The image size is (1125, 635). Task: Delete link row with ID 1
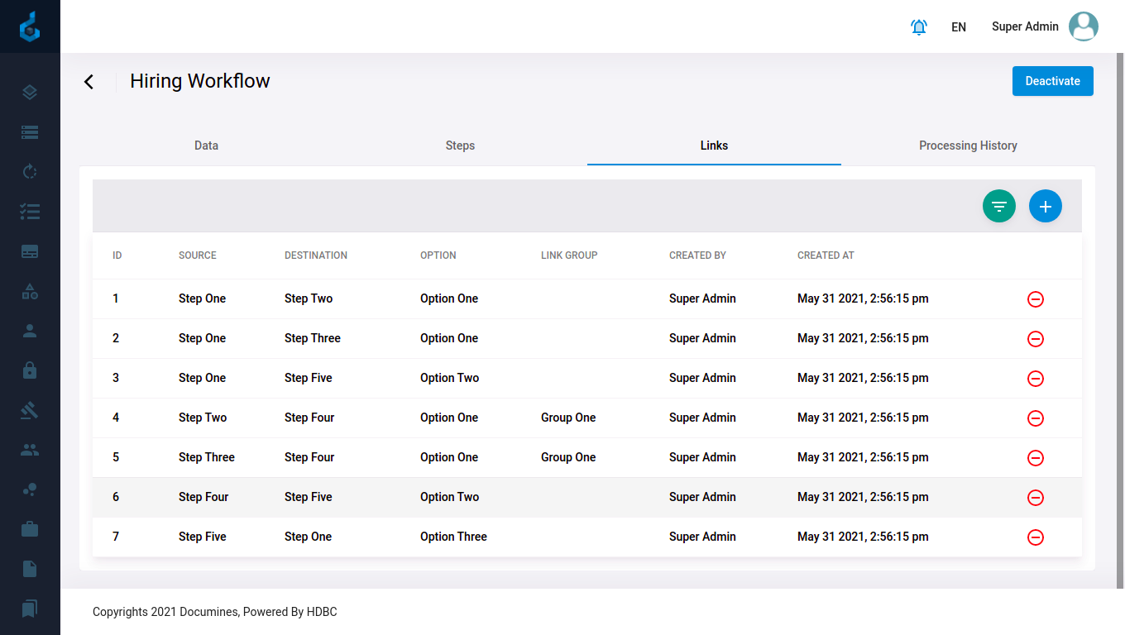coord(1035,299)
